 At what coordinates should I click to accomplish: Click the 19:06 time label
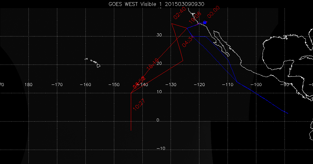195,18
